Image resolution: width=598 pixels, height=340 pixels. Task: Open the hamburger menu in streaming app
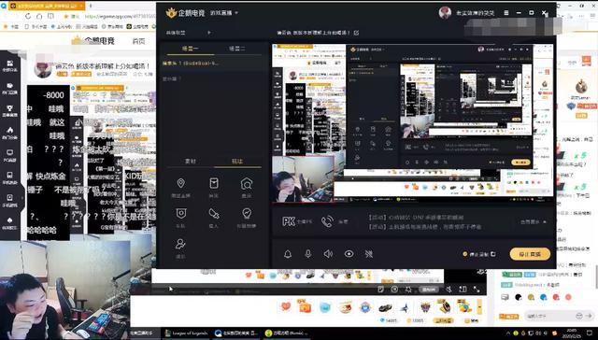pyautogui.click(x=506, y=12)
